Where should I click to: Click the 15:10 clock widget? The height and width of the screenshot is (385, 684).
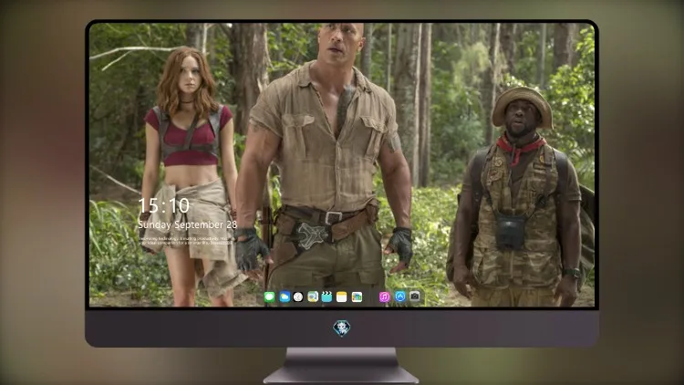click(164, 205)
